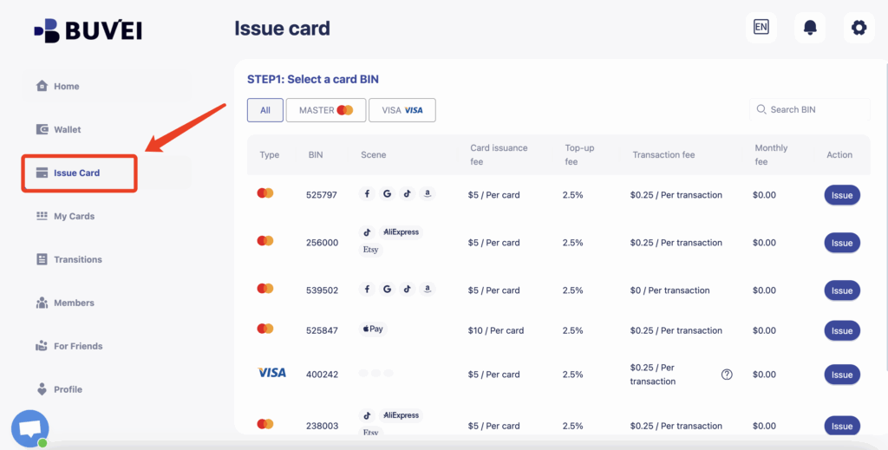Open the live chat bubble icon
Screen dimensions: 888x450
click(x=30, y=428)
